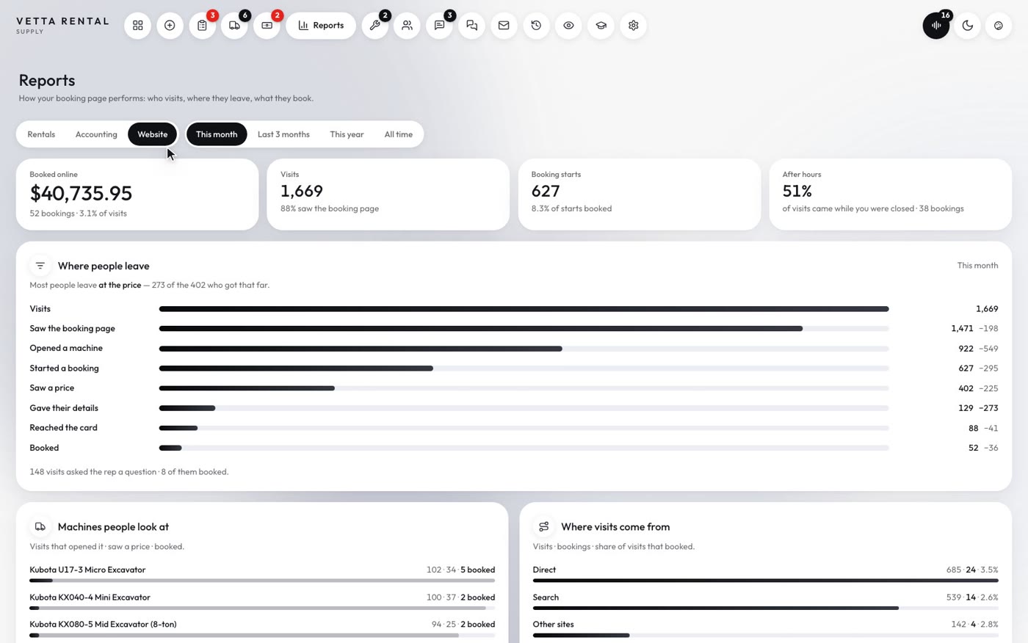Select the Website tab
Image resolution: width=1028 pixels, height=643 pixels.
(153, 134)
